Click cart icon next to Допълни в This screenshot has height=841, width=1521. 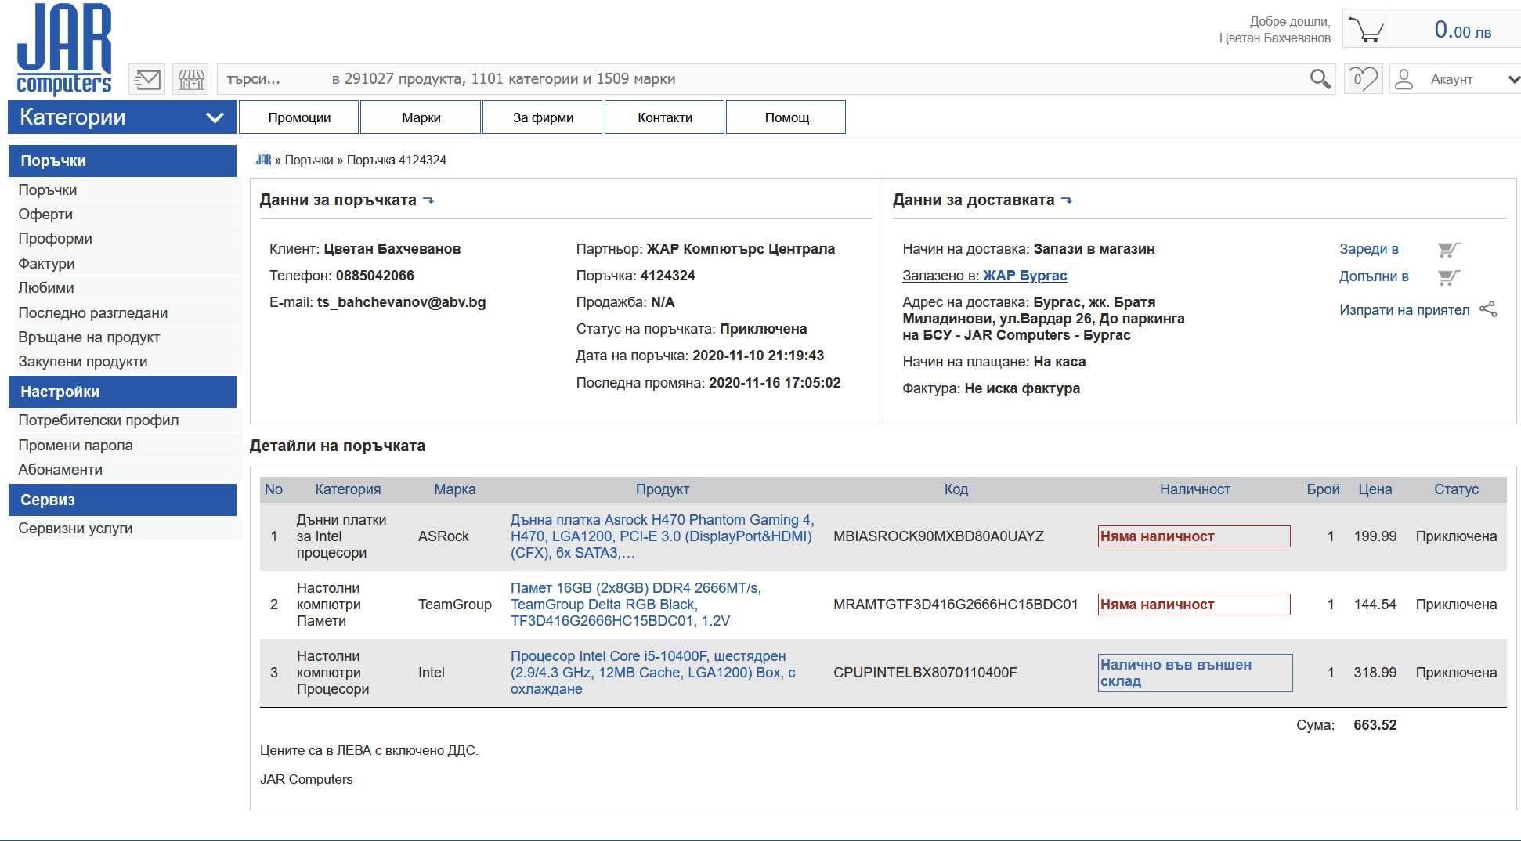1449,277
